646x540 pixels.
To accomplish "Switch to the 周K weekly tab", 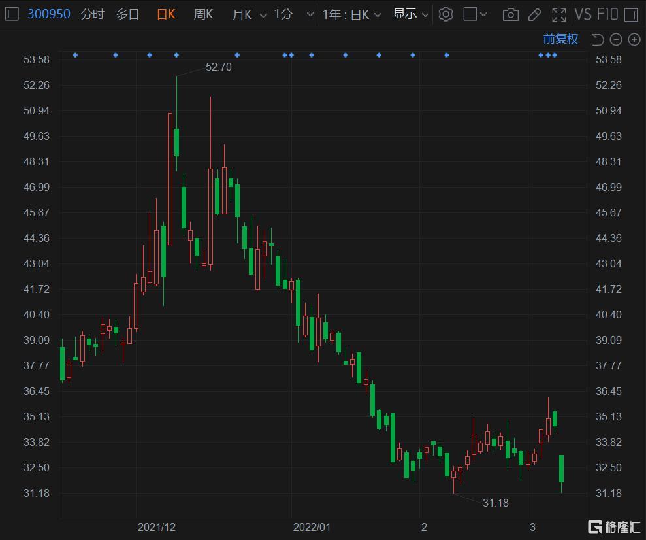I will pos(203,14).
